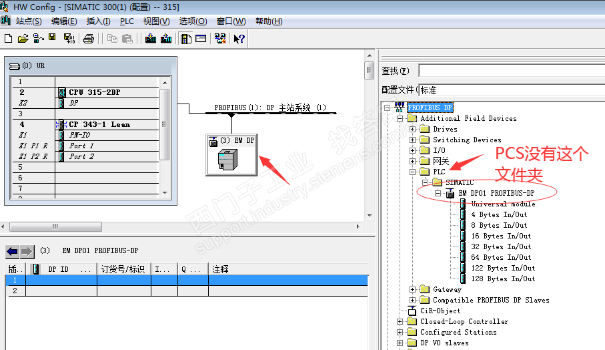Click the greyed-out Paste icon
Image resolution: width=605 pixels, height=350 pixels.
(x=127, y=39)
